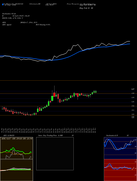Viewport: 137px width, 181px height.
Task: Click the blue 12-day SMA legend square
Action: click(x=3, y=4)
